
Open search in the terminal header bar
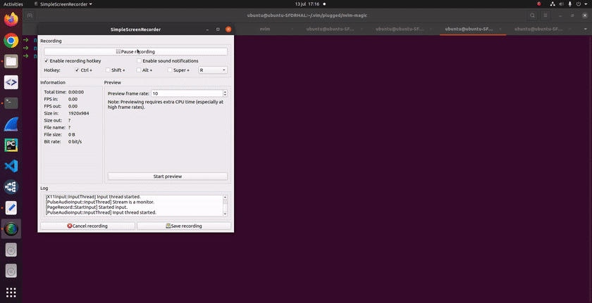tap(532, 15)
